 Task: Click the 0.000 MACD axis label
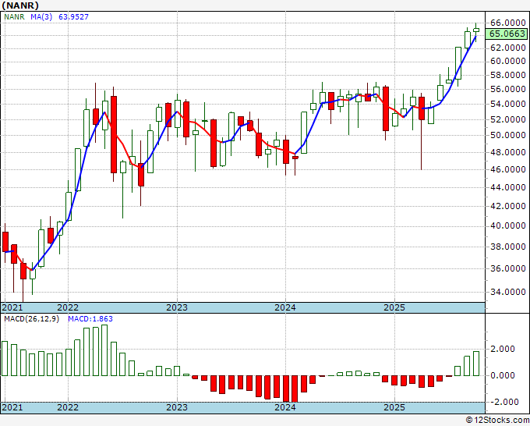tap(504, 375)
